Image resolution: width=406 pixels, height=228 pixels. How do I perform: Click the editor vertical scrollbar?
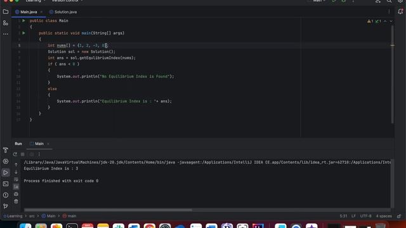click(x=393, y=73)
